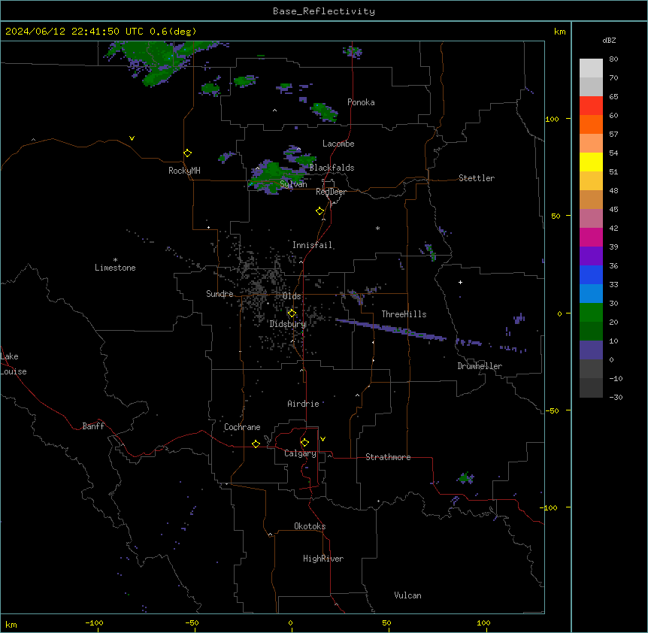648x633 pixels.
Task: Select the Airdrie label
Action: [304, 404]
